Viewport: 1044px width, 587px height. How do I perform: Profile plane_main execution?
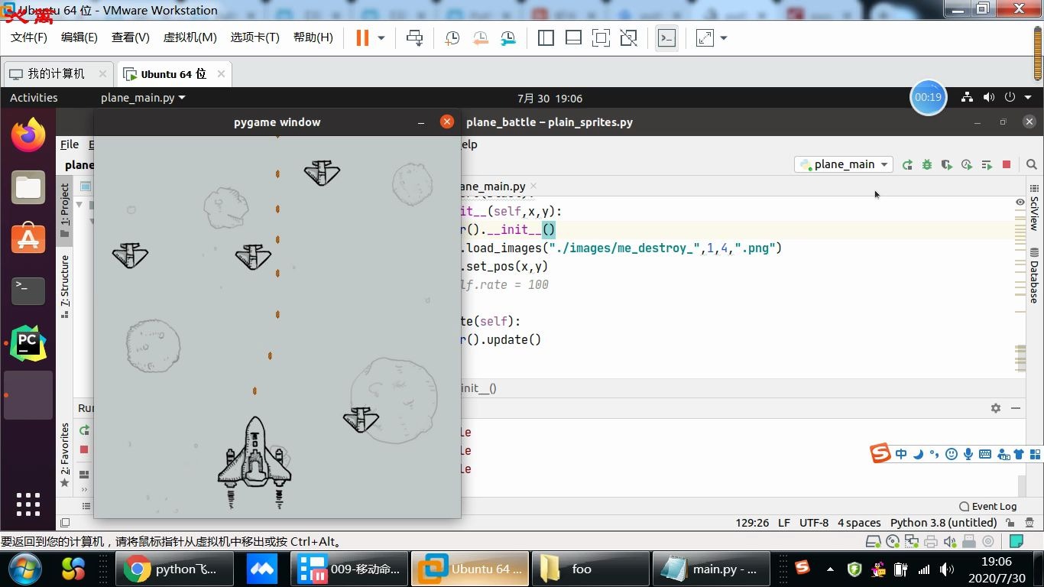[965, 164]
